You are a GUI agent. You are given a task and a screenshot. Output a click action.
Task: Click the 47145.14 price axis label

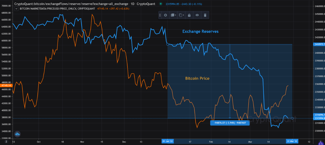[6, 86]
